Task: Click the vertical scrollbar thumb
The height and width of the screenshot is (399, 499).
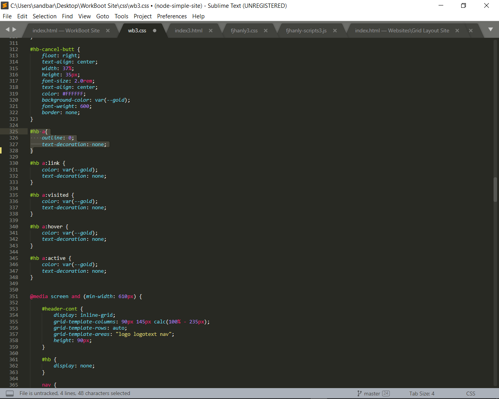Action: click(495, 189)
